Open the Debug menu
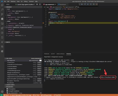The image size is (118, 96). pos(26,2)
